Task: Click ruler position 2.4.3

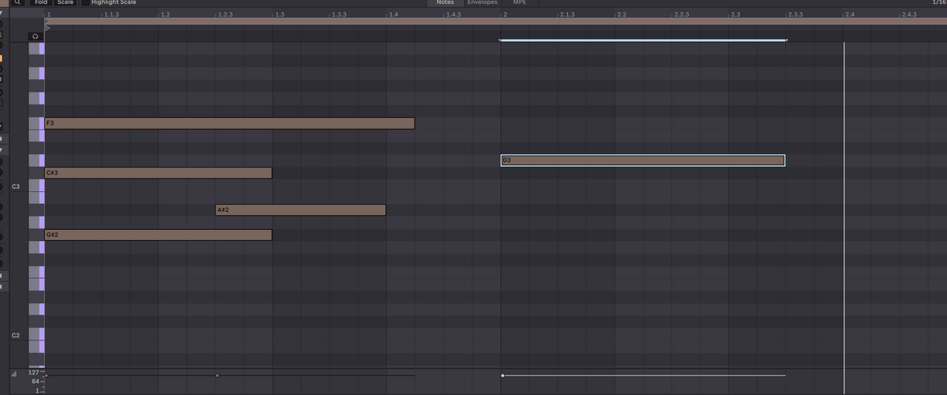Action: (x=908, y=14)
